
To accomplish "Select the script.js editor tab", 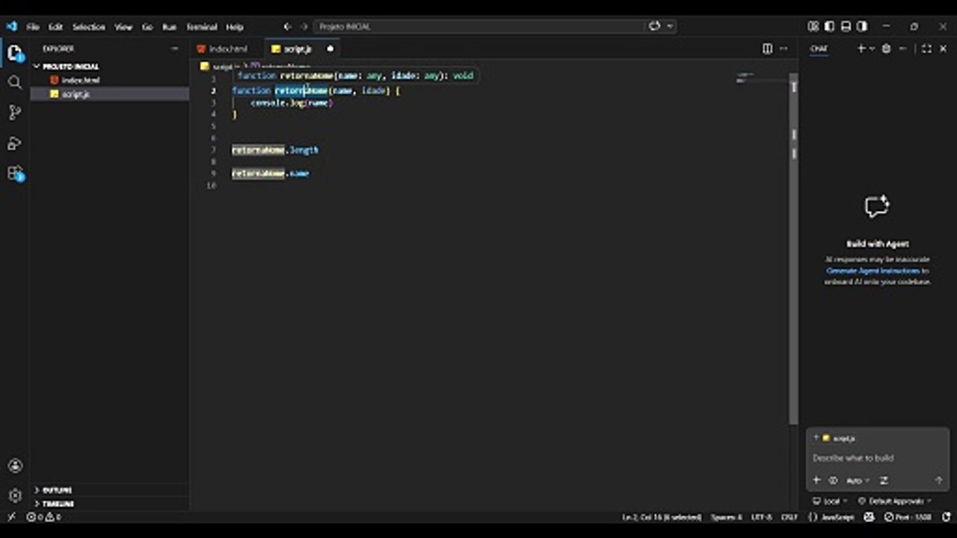I will point(302,49).
